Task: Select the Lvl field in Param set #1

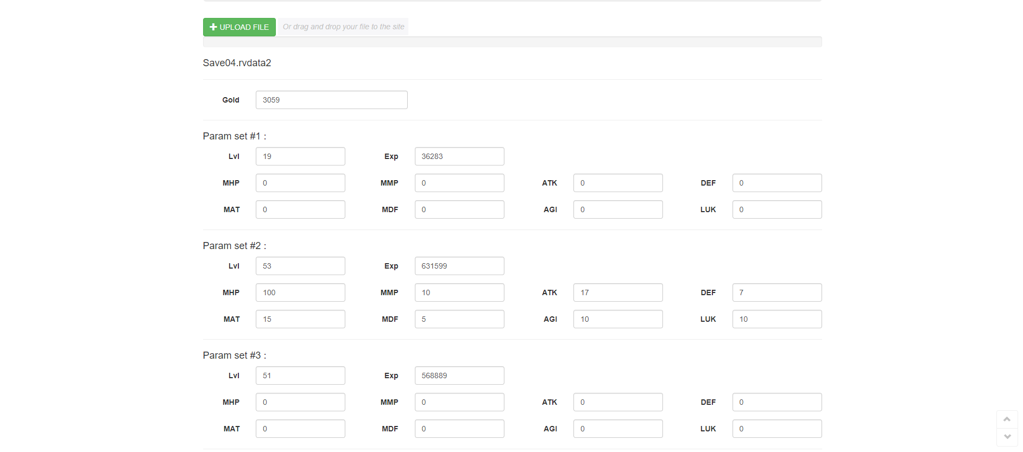Action: [x=300, y=156]
